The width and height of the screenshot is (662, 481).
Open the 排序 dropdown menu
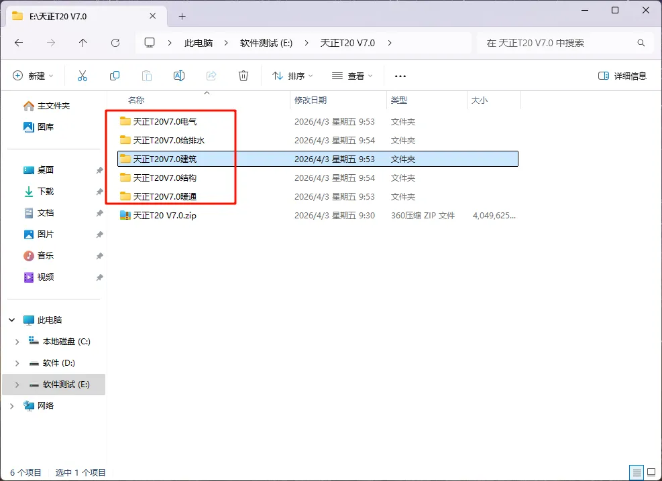[292, 76]
